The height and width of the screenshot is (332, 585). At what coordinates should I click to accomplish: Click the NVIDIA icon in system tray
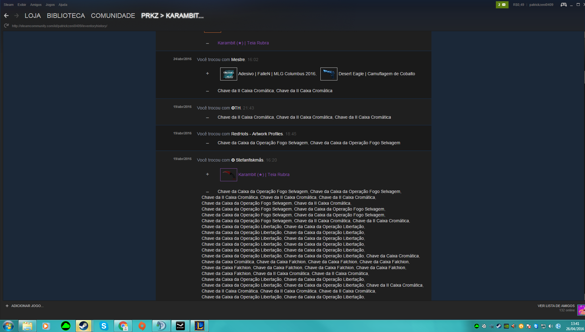[x=506, y=326]
